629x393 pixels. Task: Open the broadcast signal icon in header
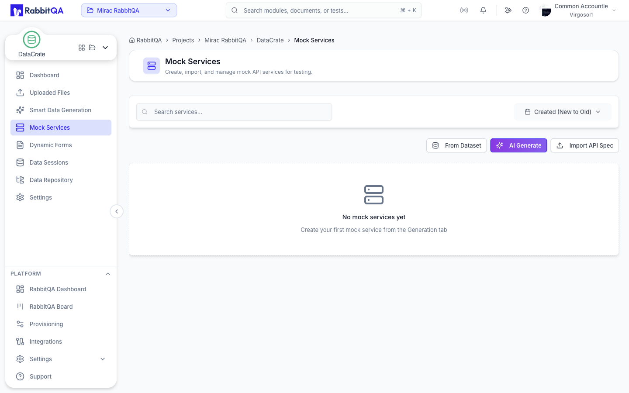point(464,10)
